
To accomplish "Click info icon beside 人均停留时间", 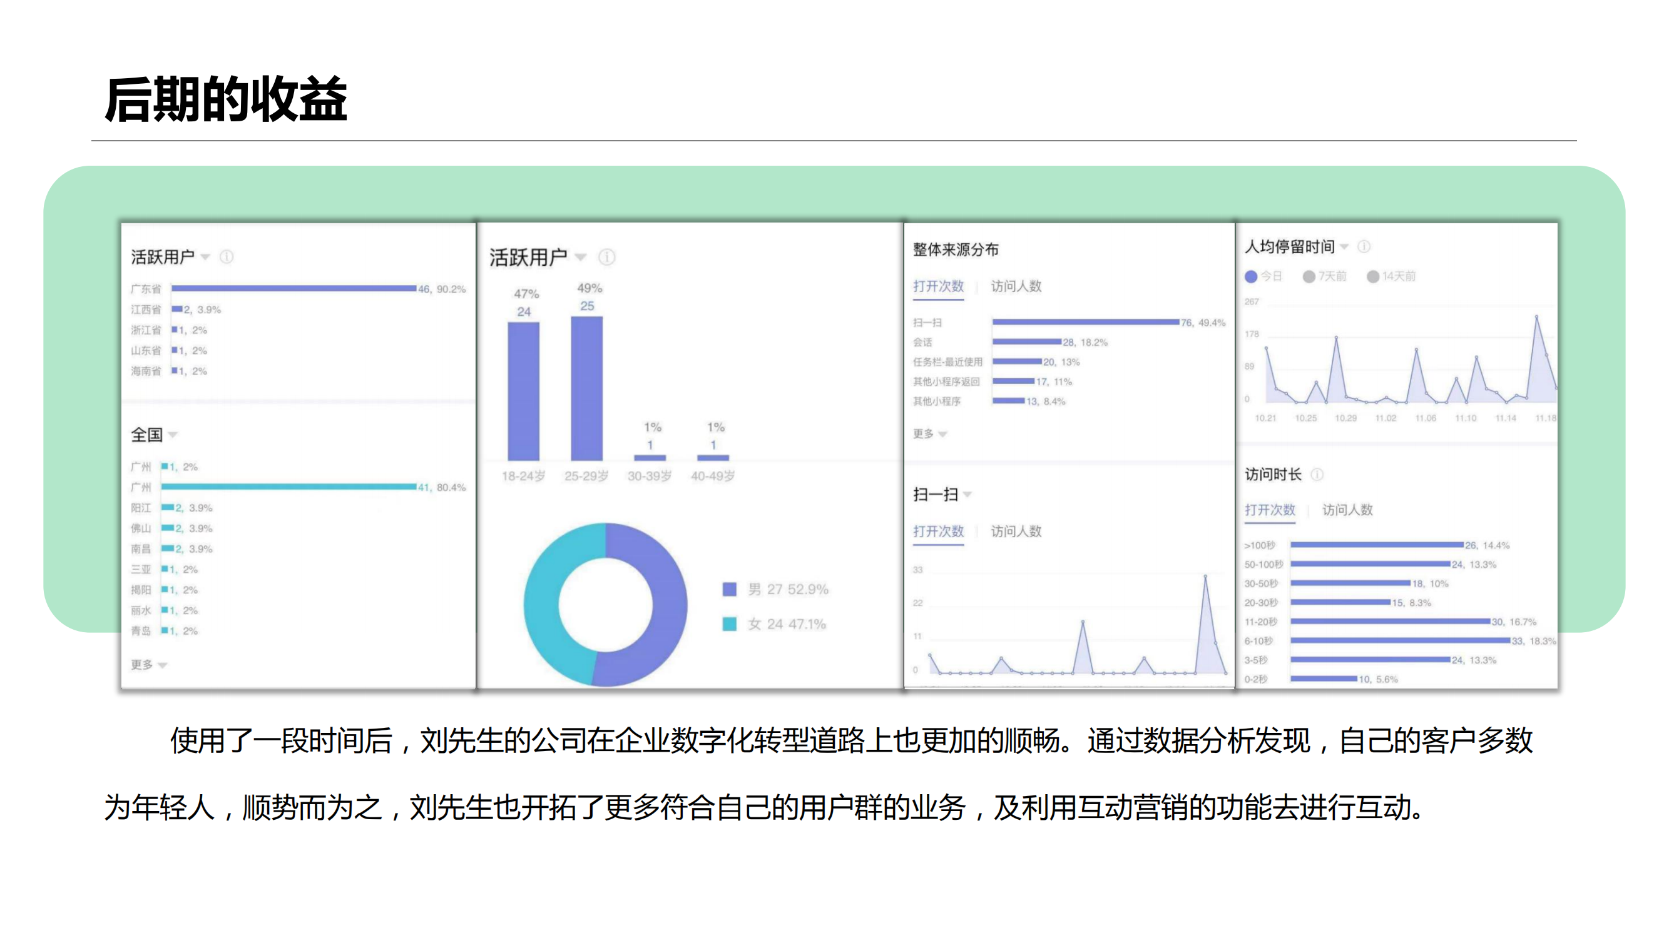I will pos(1363,246).
